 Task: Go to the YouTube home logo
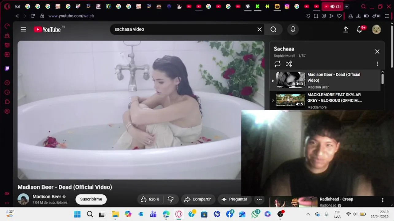tap(47, 29)
